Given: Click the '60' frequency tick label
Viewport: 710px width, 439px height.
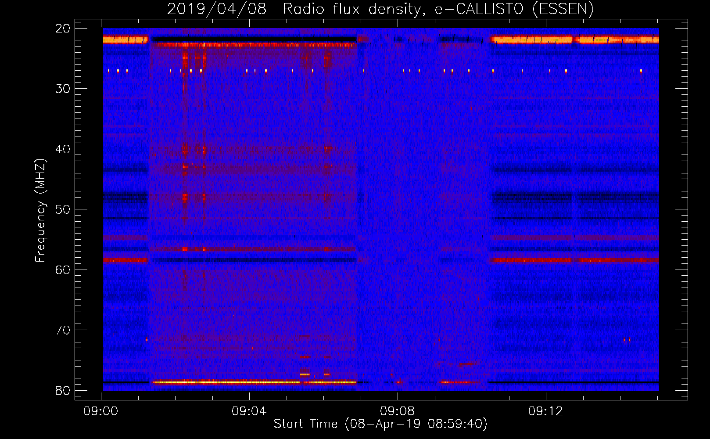Looking at the screenshot, I should tap(63, 270).
